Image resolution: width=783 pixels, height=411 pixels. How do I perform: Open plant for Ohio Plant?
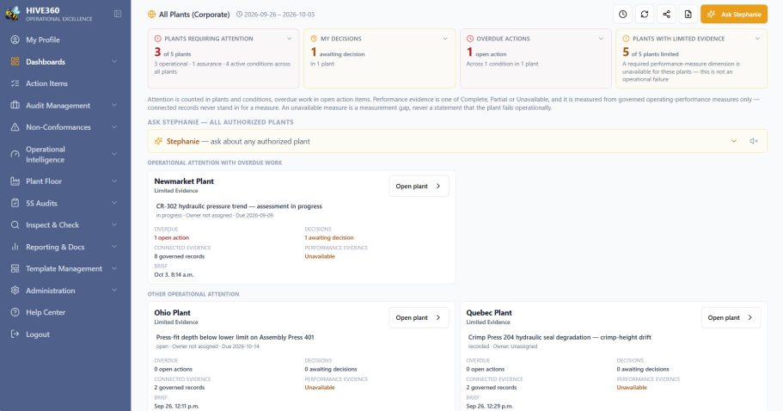419,317
